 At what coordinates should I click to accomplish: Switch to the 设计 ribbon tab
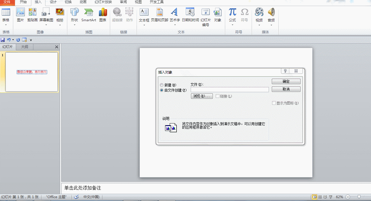coord(52,2)
